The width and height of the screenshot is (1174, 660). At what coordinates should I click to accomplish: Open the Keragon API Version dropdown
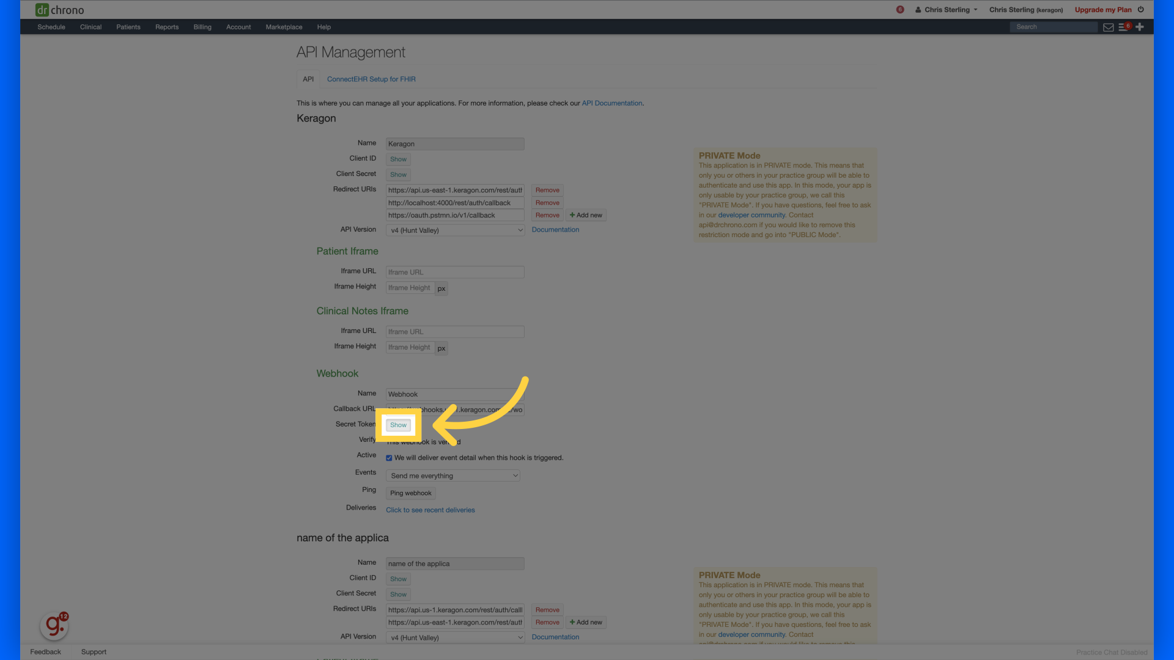click(455, 230)
